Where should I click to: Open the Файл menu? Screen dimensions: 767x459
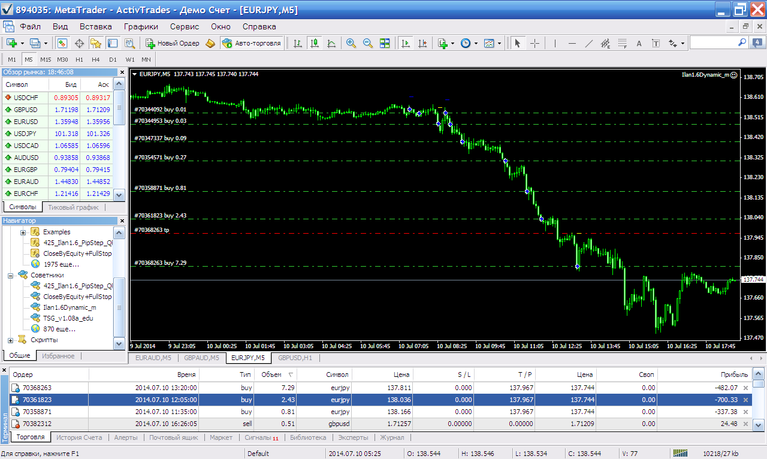[30, 26]
